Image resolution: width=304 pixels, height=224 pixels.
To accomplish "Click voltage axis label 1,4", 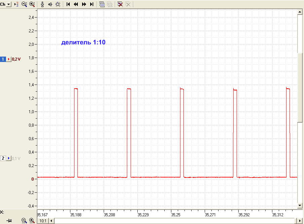I will (x=31, y=85).
